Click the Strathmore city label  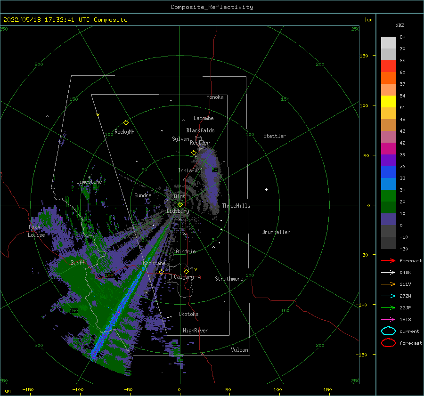[x=229, y=279]
